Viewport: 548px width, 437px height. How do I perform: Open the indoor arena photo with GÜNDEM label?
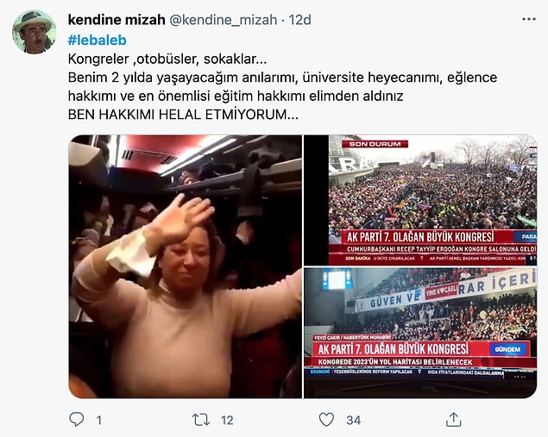[420, 333]
